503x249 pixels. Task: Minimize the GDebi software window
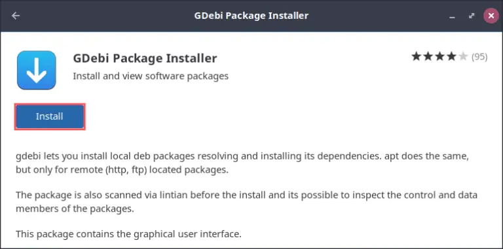[x=453, y=16]
